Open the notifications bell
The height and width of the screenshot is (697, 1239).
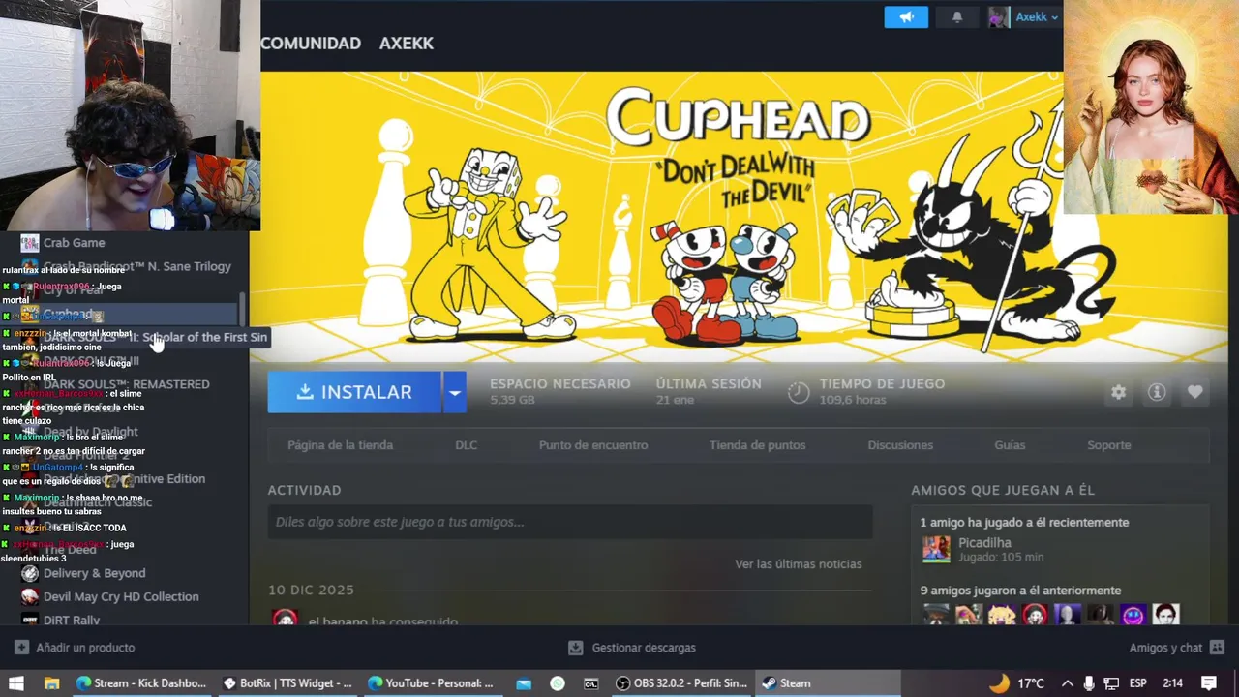[x=957, y=17]
